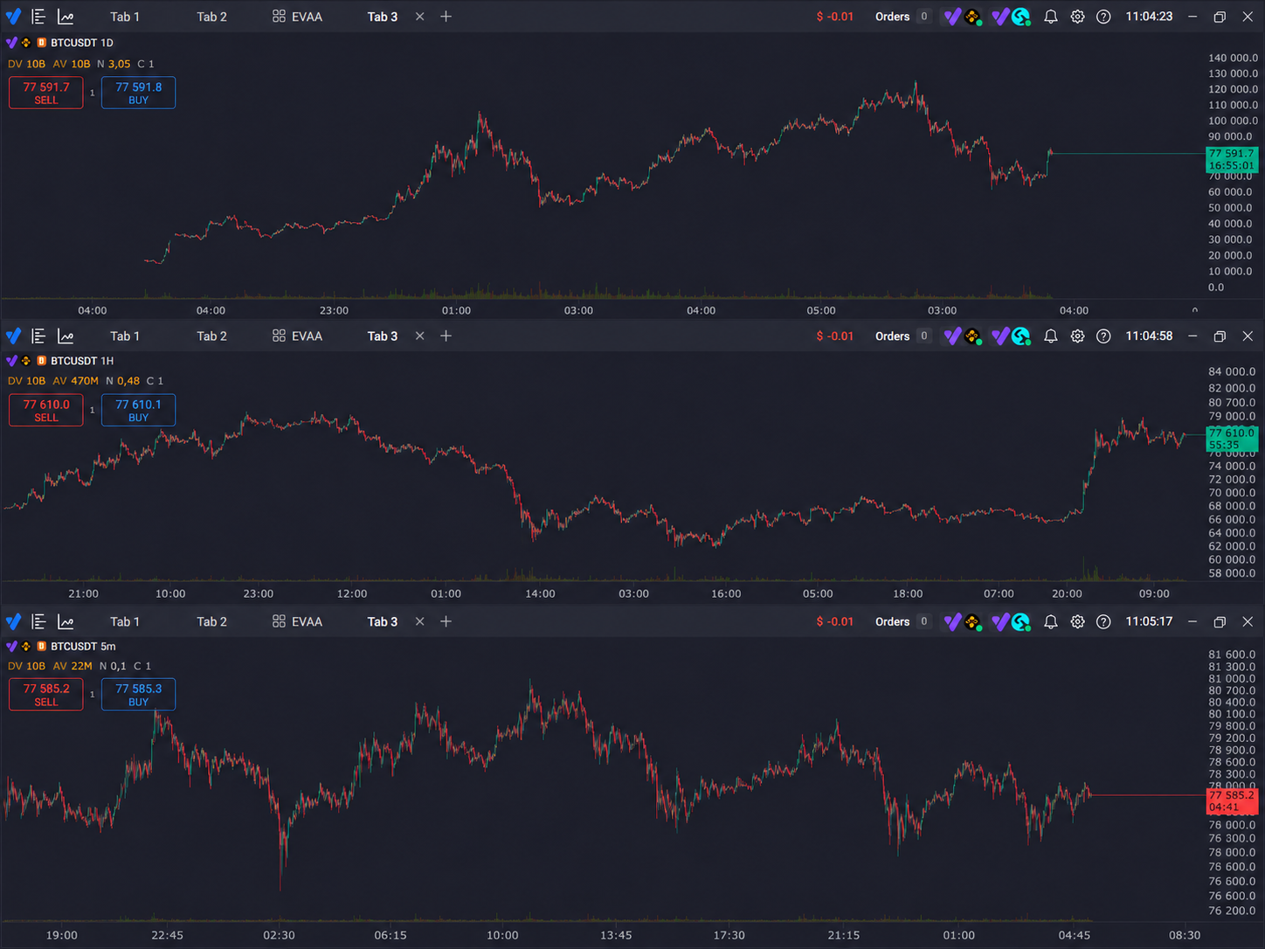Click the Binance connection icon in 1D window
Screen dimensions: 1265x949
coord(971,17)
